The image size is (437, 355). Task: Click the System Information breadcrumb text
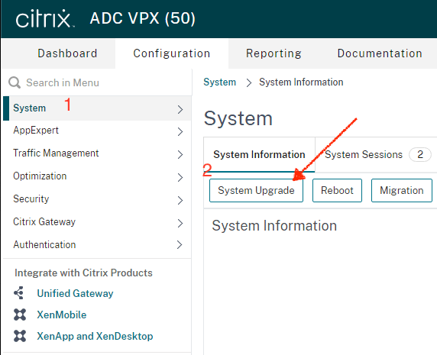tap(301, 82)
